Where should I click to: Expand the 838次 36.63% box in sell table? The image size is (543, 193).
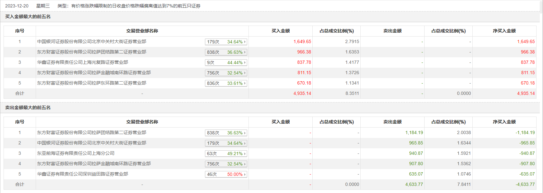[226, 133]
